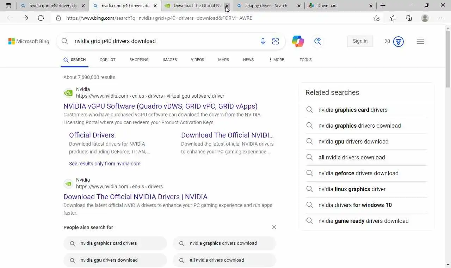This screenshot has width=451, height=268.
Task: Click the Microsoft Bing logo
Action: [x=29, y=41]
